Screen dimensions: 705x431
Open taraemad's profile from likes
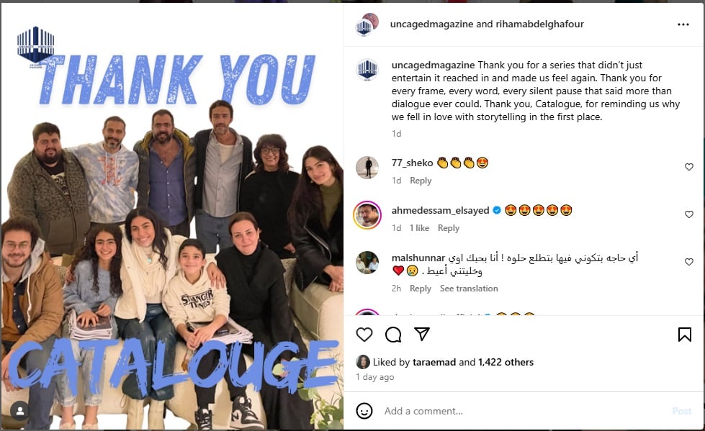434,362
